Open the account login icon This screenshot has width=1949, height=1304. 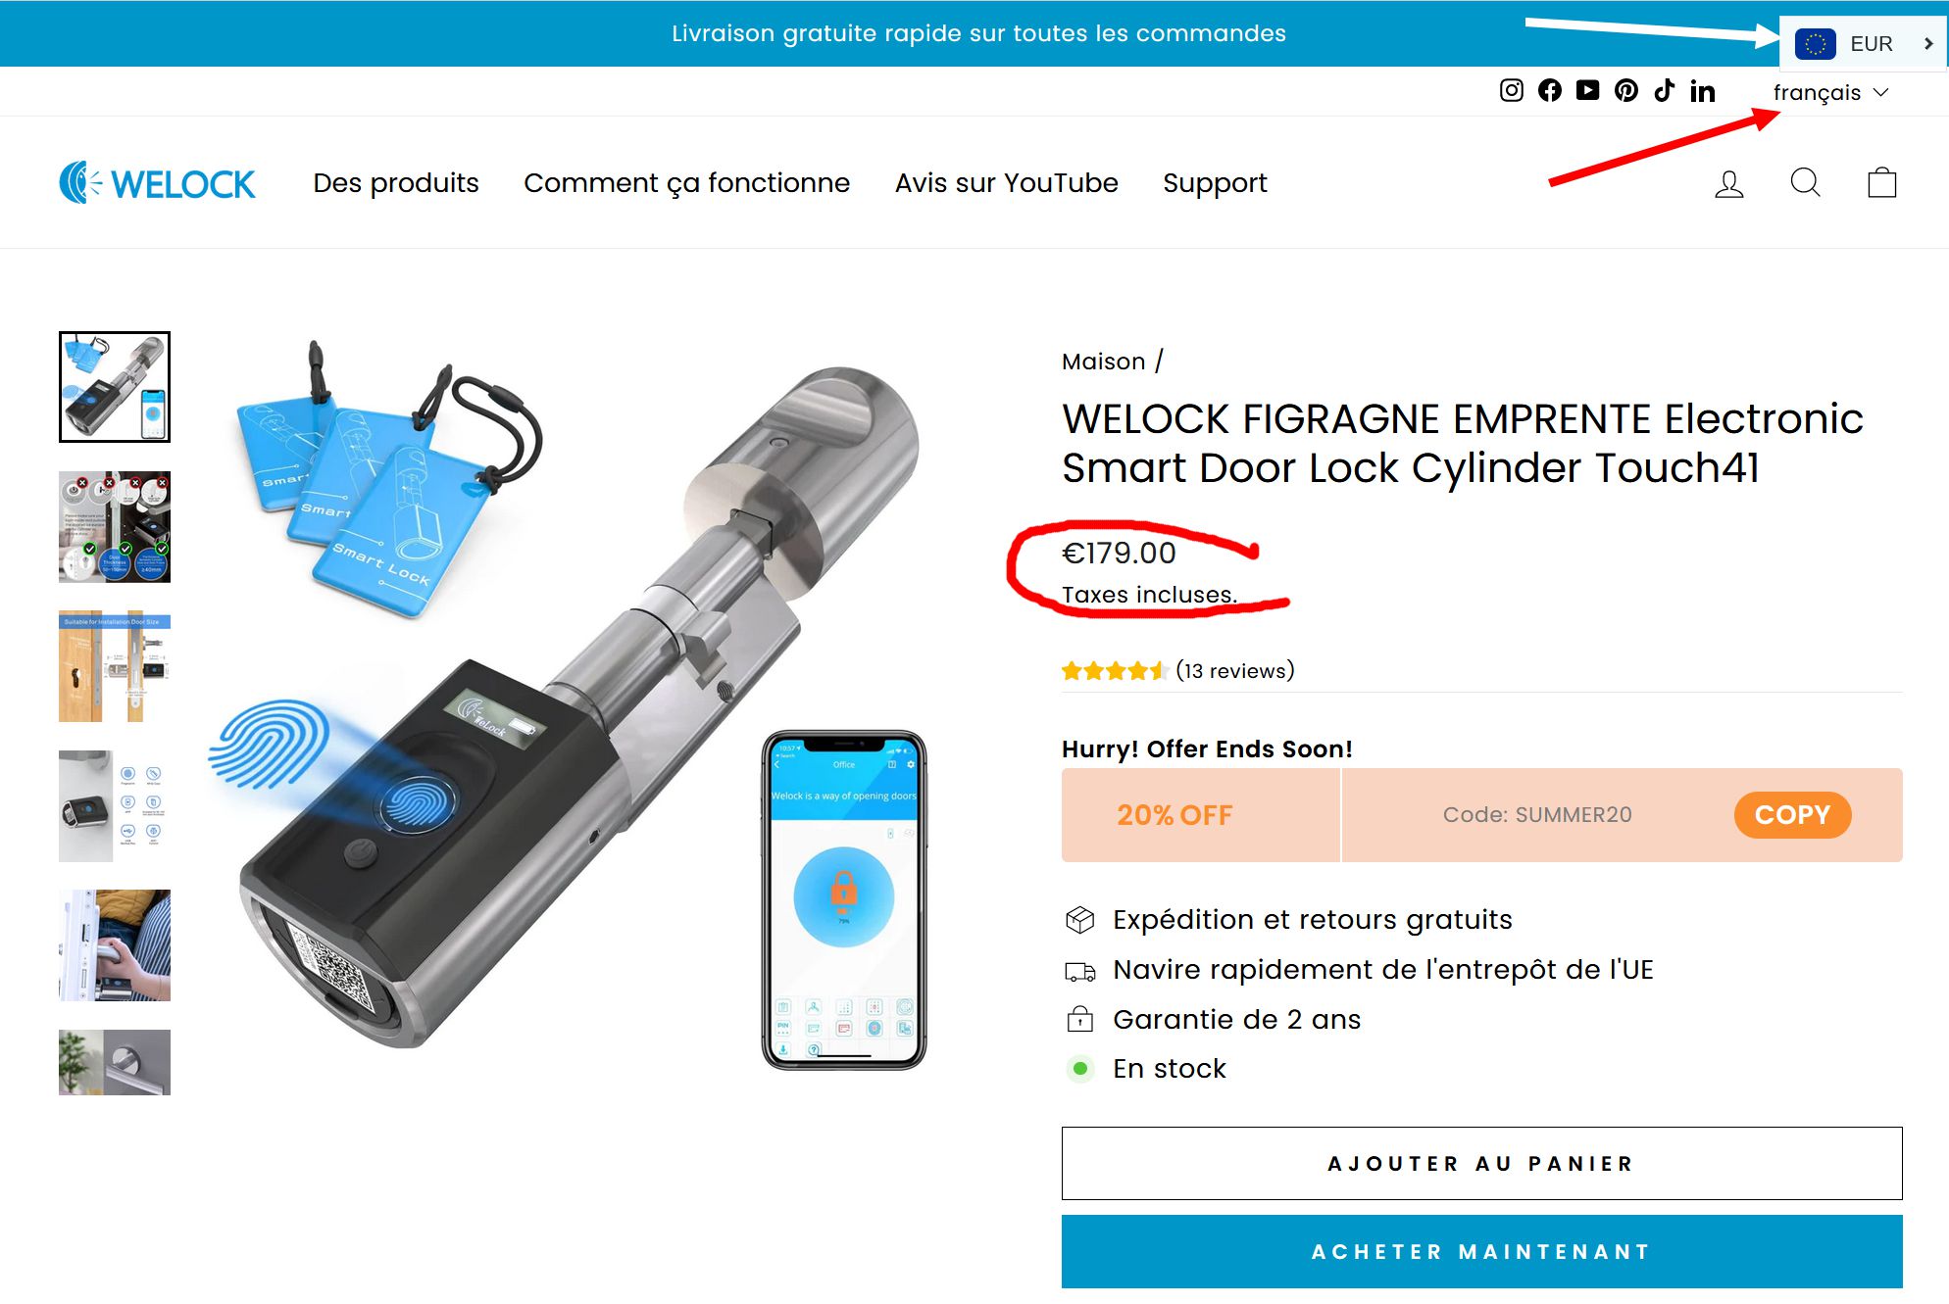1729,183
